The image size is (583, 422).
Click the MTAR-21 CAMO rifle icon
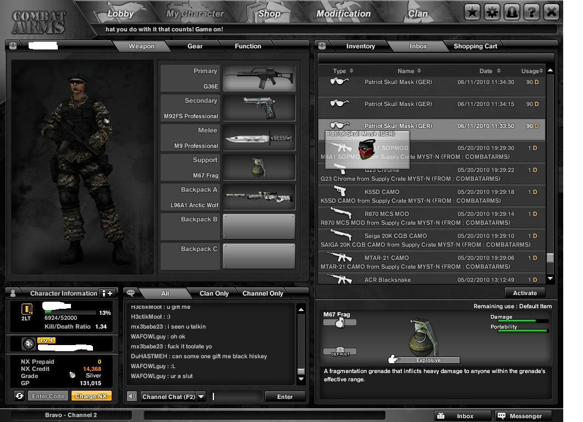click(339, 257)
